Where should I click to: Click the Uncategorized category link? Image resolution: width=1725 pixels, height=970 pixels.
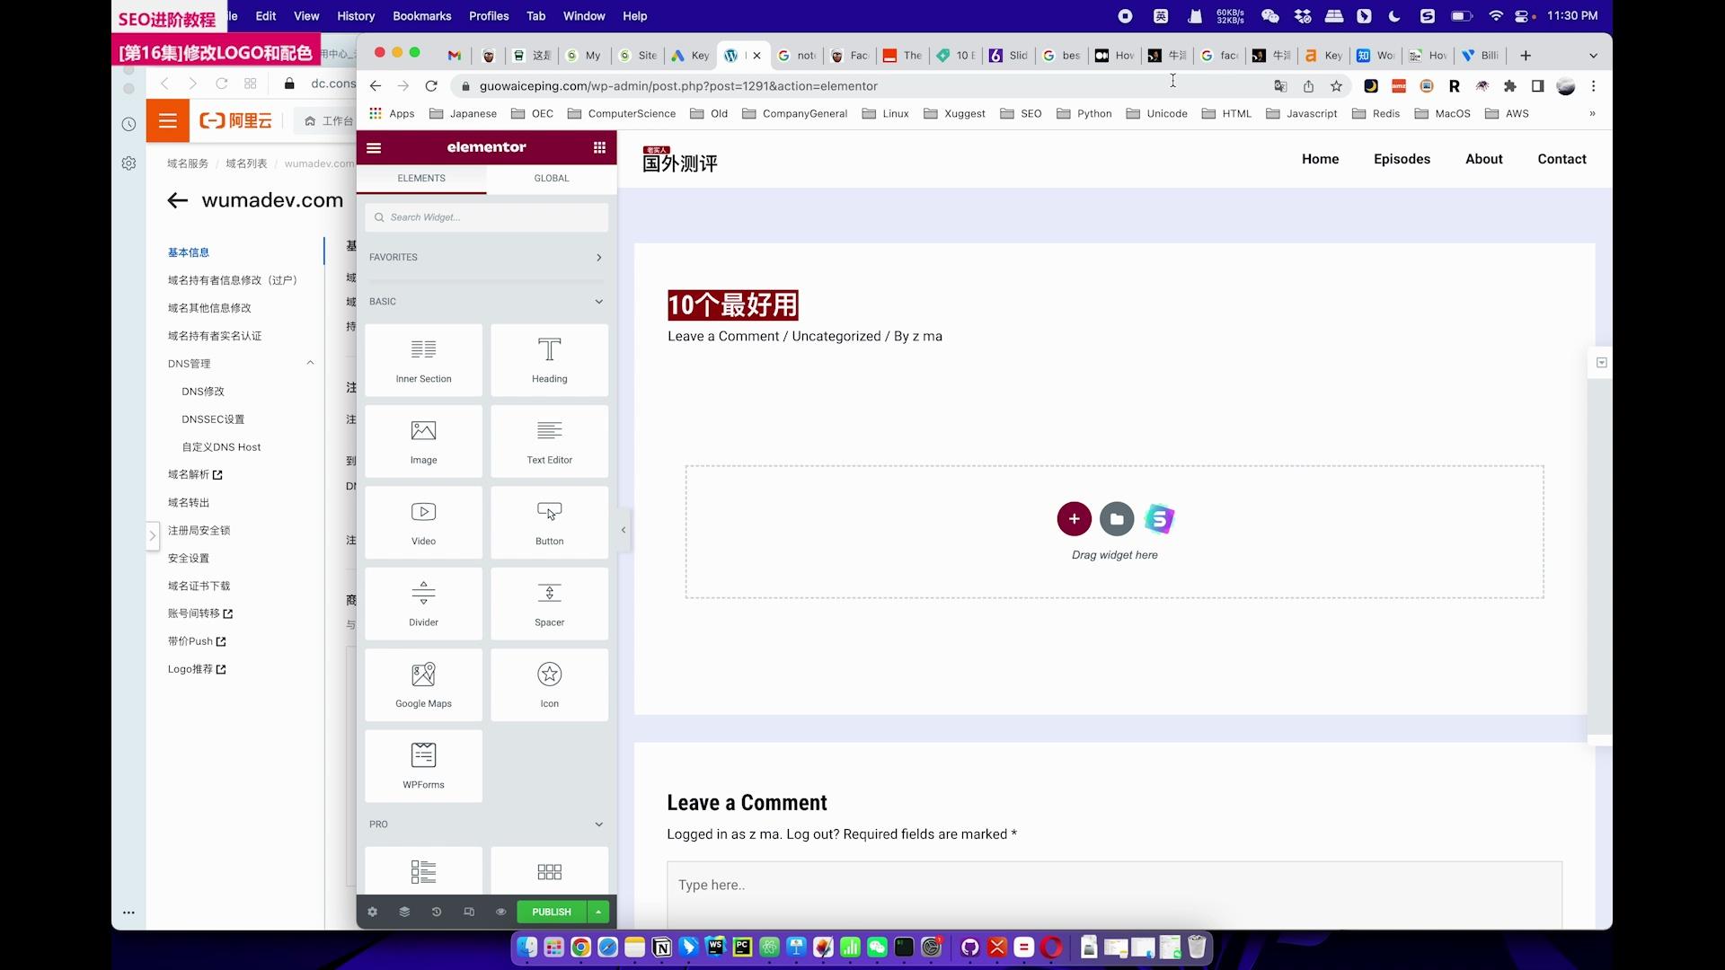pos(836,336)
